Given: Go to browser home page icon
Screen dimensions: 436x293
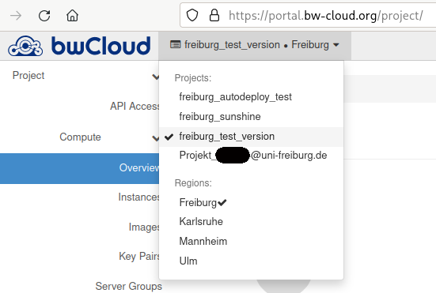Looking at the screenshot, I should (x=72, y=16).
